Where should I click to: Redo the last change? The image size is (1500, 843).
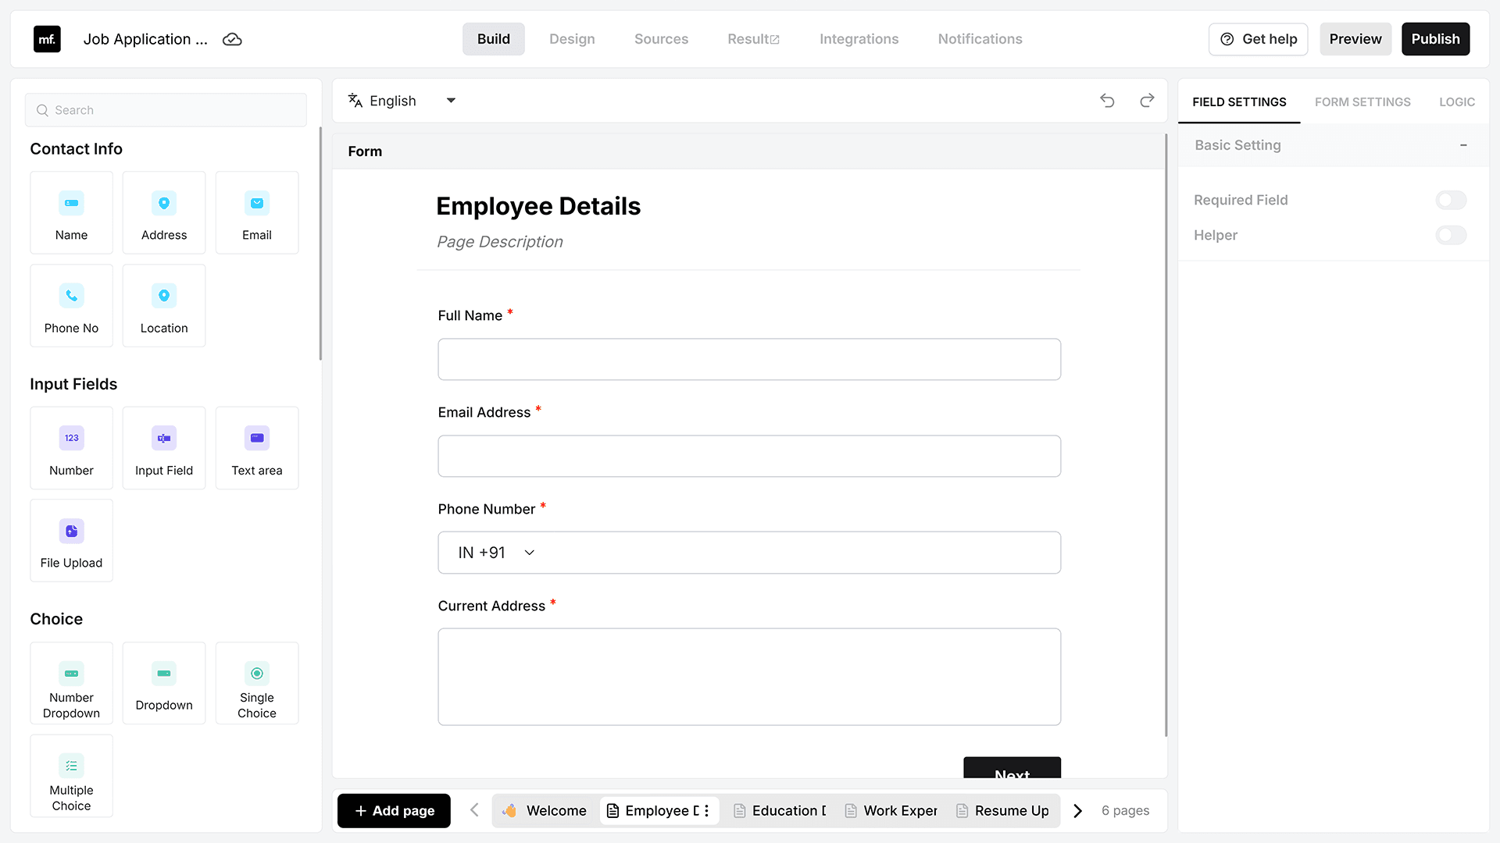point(1147,101)
